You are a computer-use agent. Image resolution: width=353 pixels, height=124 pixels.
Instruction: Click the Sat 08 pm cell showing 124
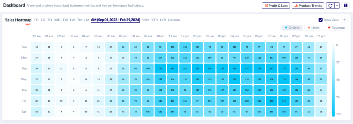[x=284, y=112]
